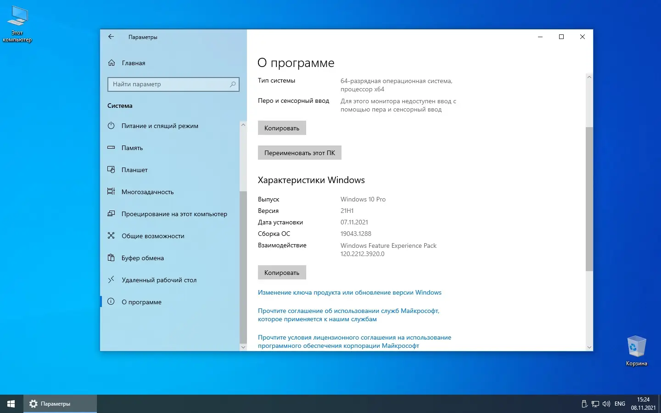Select Многозадачность in the sidebar

(x=147, y=192)
